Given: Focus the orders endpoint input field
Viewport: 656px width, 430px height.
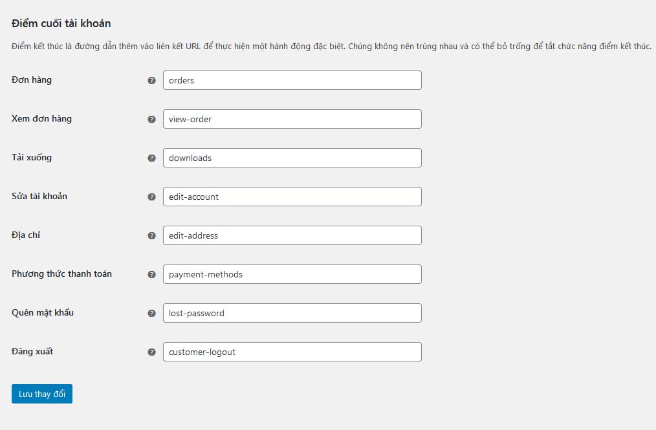Looking at the screenshot, I should coord(292,80).
